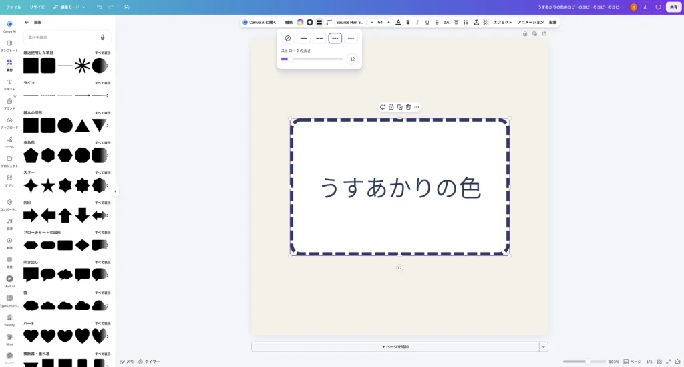684x367 pixels.
Task: Select the long dash stroke style
Action: point(319,38)
